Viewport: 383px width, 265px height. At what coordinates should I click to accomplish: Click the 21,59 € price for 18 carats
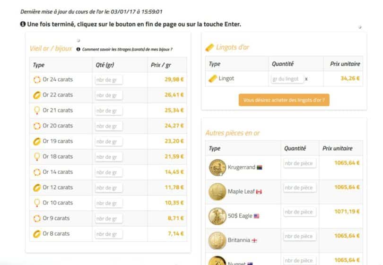coord(174,156)
